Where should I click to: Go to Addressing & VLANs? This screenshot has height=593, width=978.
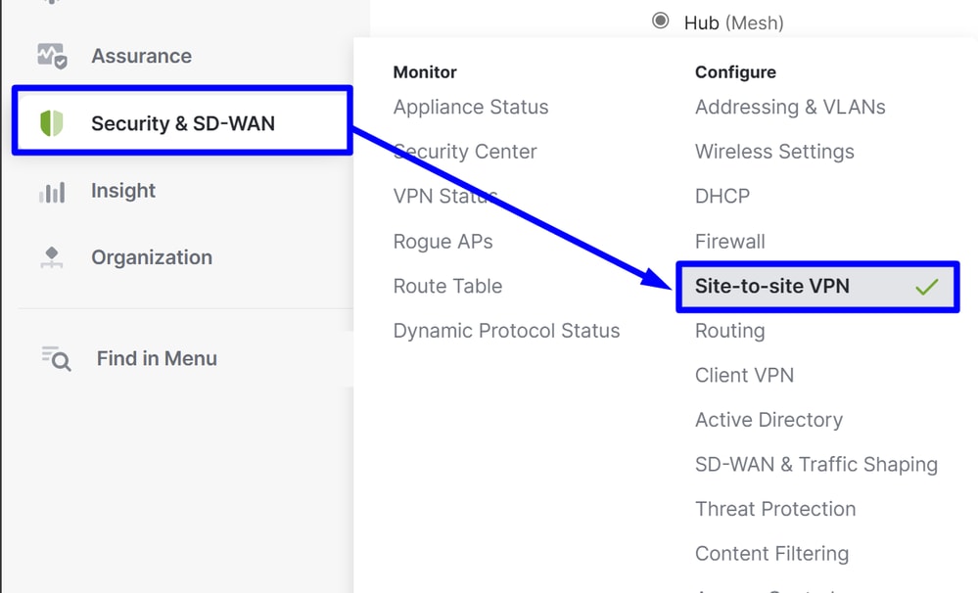coord(790,108)
